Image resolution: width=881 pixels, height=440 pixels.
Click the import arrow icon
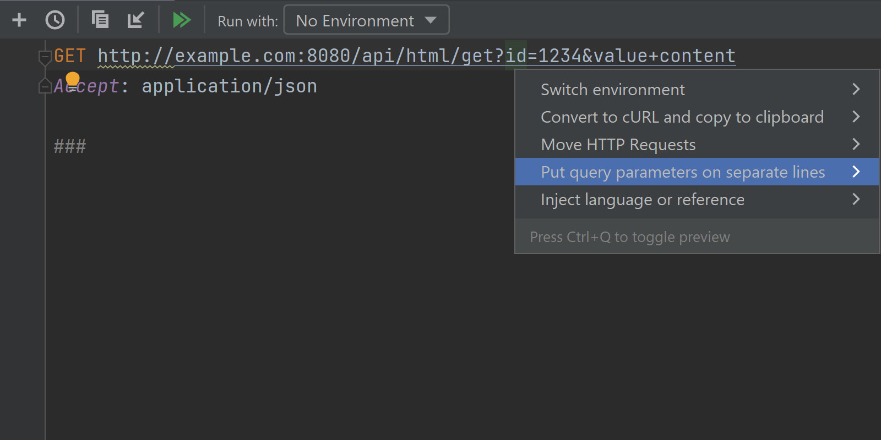pyautogui.click(x=135, y=20)
